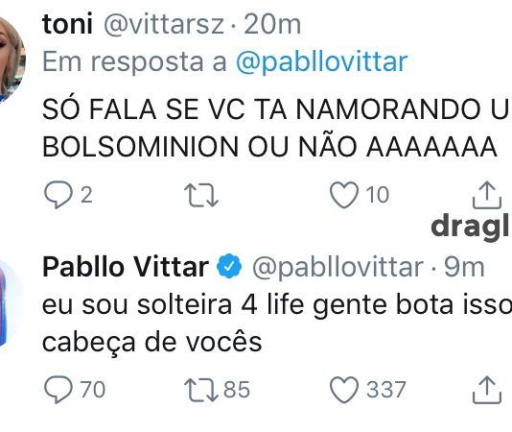Viewport: 512px width, 432px height.
Task: Open toni's profile from display name
Action: point(67,24)
